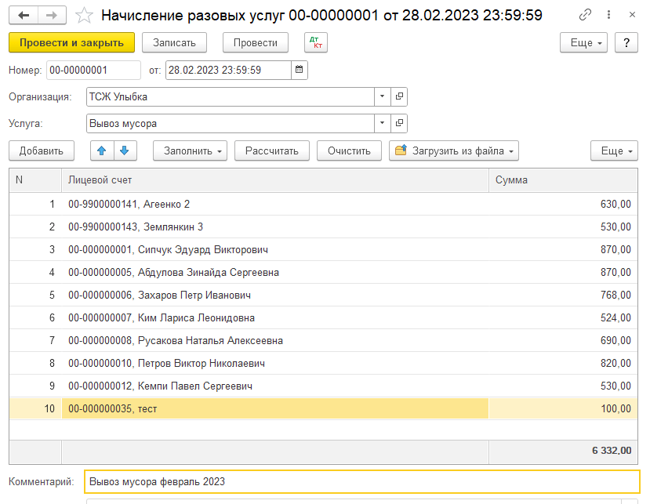Copy document link via chain icon

pos(585,15)
